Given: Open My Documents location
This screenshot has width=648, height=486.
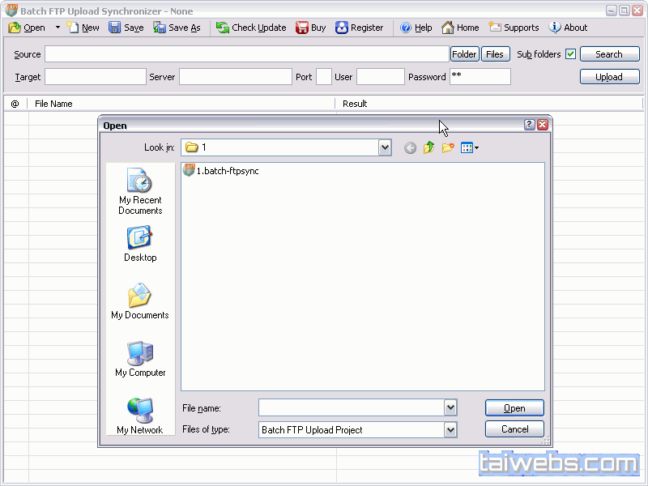Looking at the screenshot, I should (140, 301).
